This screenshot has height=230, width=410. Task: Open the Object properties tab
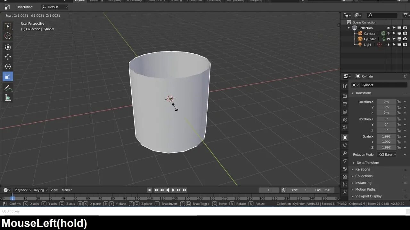pos(345,137)
